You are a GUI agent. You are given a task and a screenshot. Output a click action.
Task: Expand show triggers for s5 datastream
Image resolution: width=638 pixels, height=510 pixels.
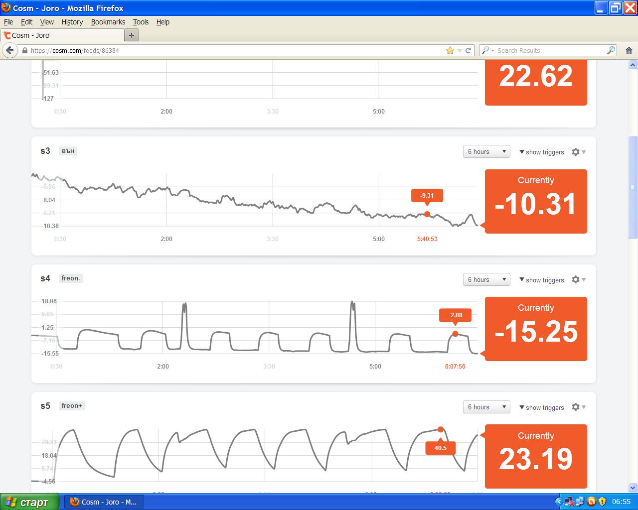pyautogui.click(x=541, y=407)
